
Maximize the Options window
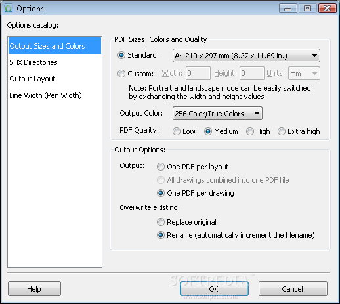click(307, 9)
